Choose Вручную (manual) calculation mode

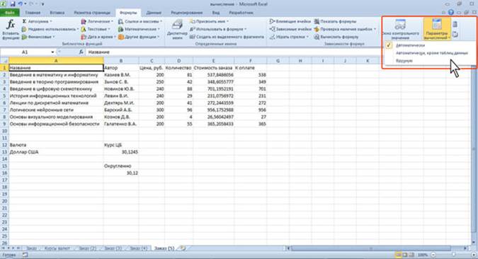[x=404, y=61]
